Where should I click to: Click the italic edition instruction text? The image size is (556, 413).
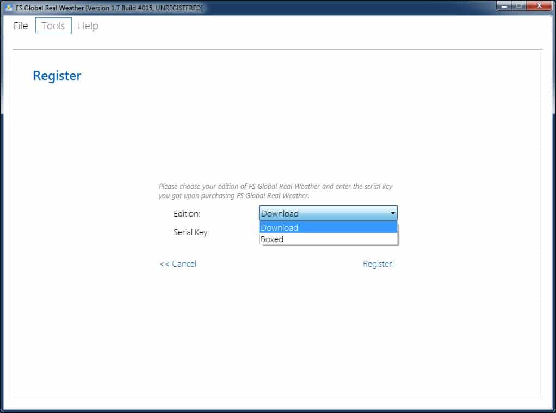275,190
